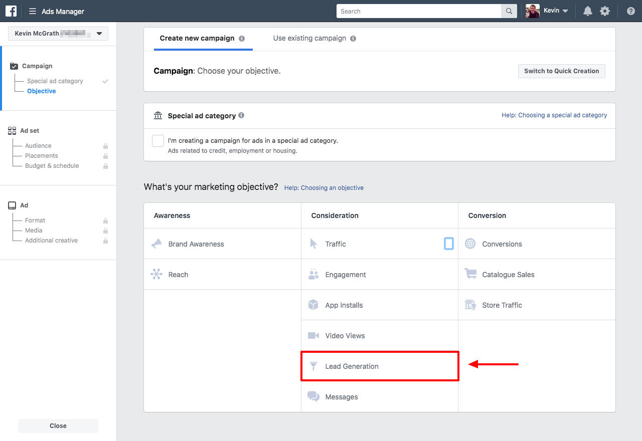Viewport: 642px width, 441px height.
Task: Click Switch to Quick Creation button
Action: [561, 71]
